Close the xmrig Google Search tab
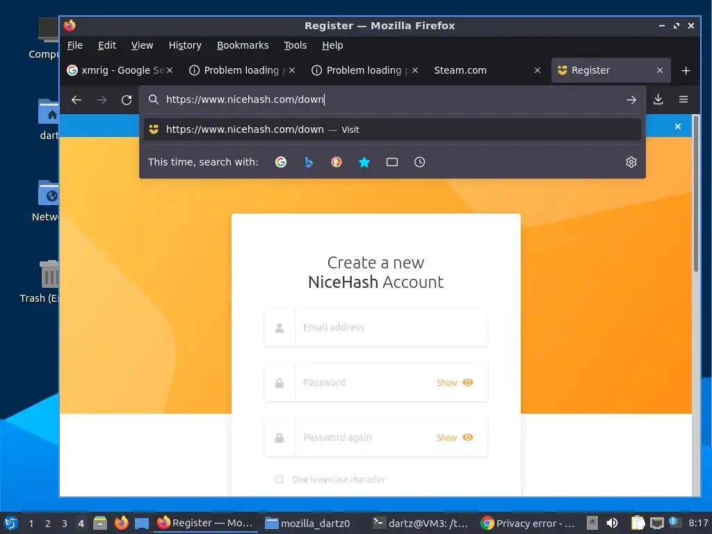This screenshot has width=712, height=534. 170,70
